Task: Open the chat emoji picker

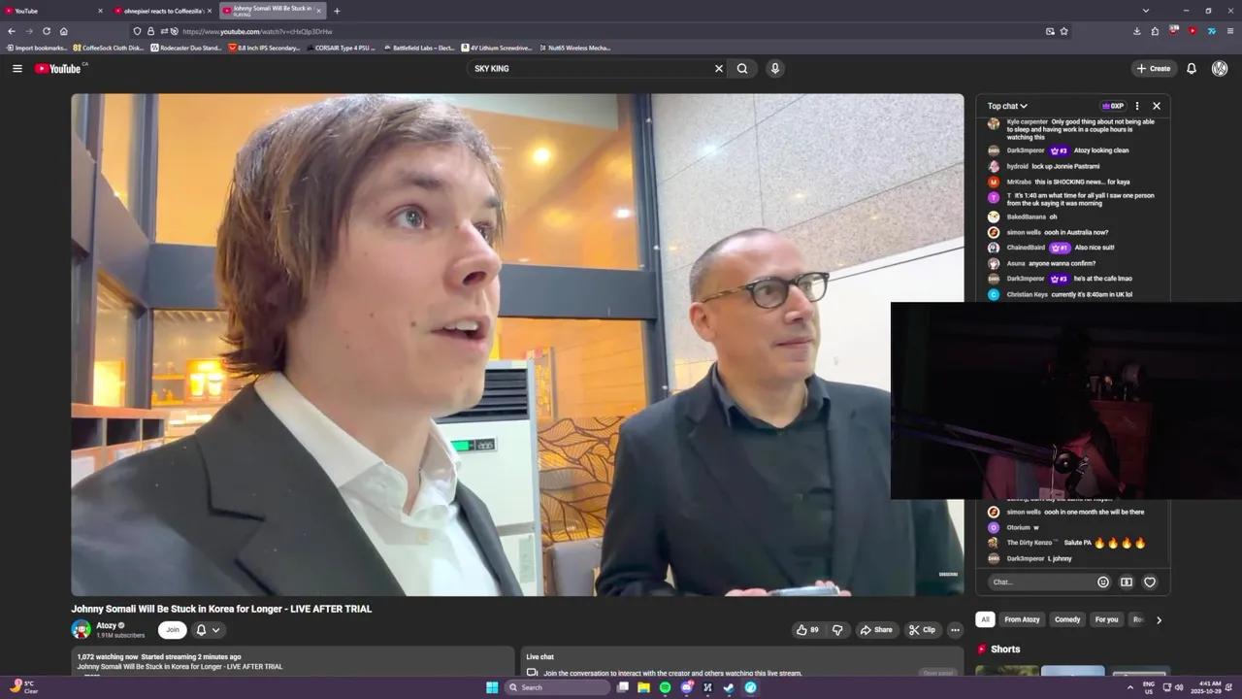Action: click(x=1103, y=582)
